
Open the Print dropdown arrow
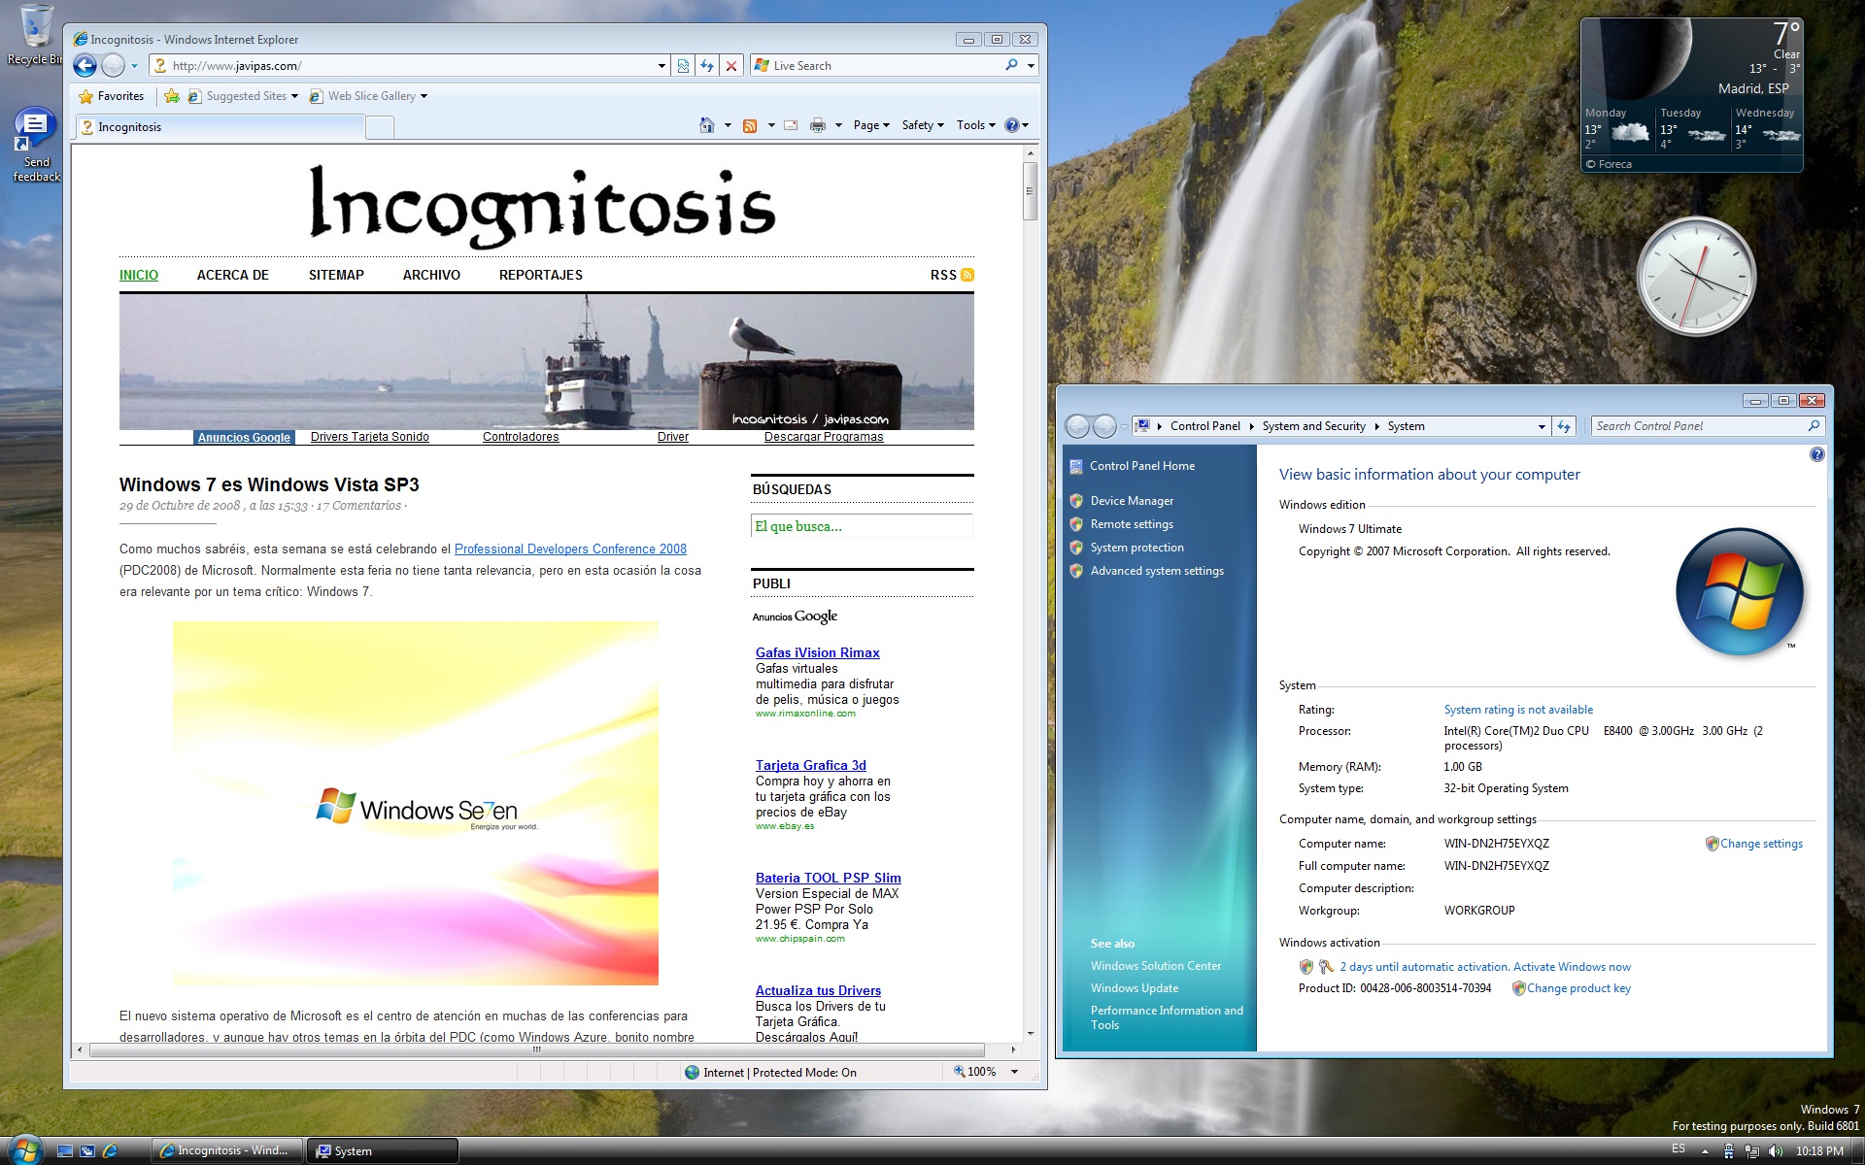point(838,125)
